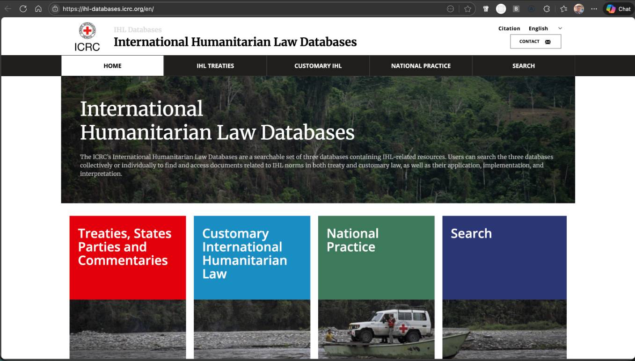Click the browser back arrow
The width and height of the screenshot is (635, 361).
click(x=8, y=9)
